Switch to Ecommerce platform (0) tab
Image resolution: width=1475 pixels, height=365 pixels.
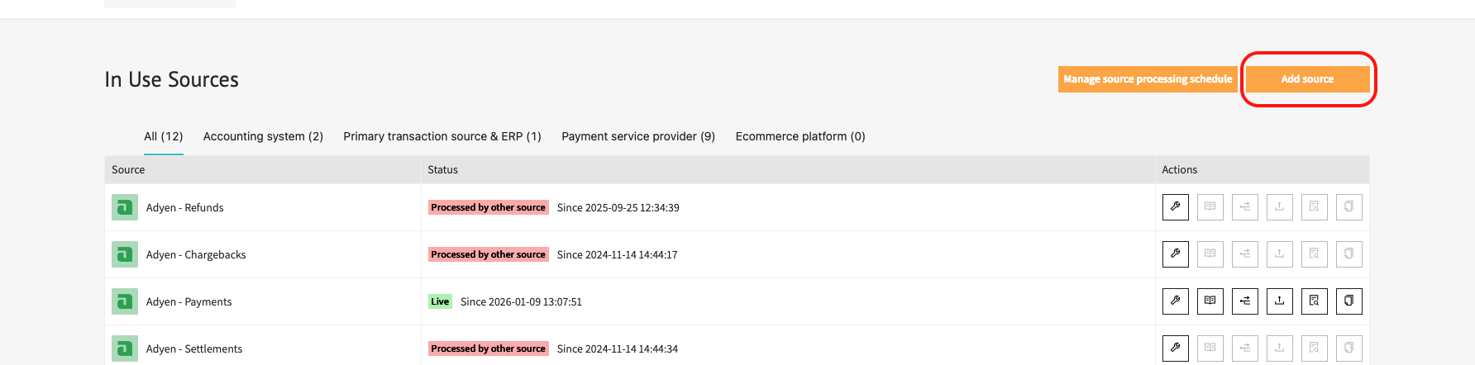800,136
